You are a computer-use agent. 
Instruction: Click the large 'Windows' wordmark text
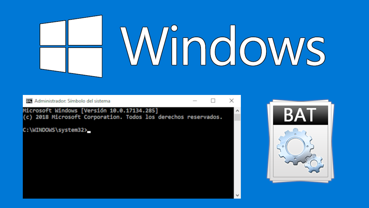(223, 45)
